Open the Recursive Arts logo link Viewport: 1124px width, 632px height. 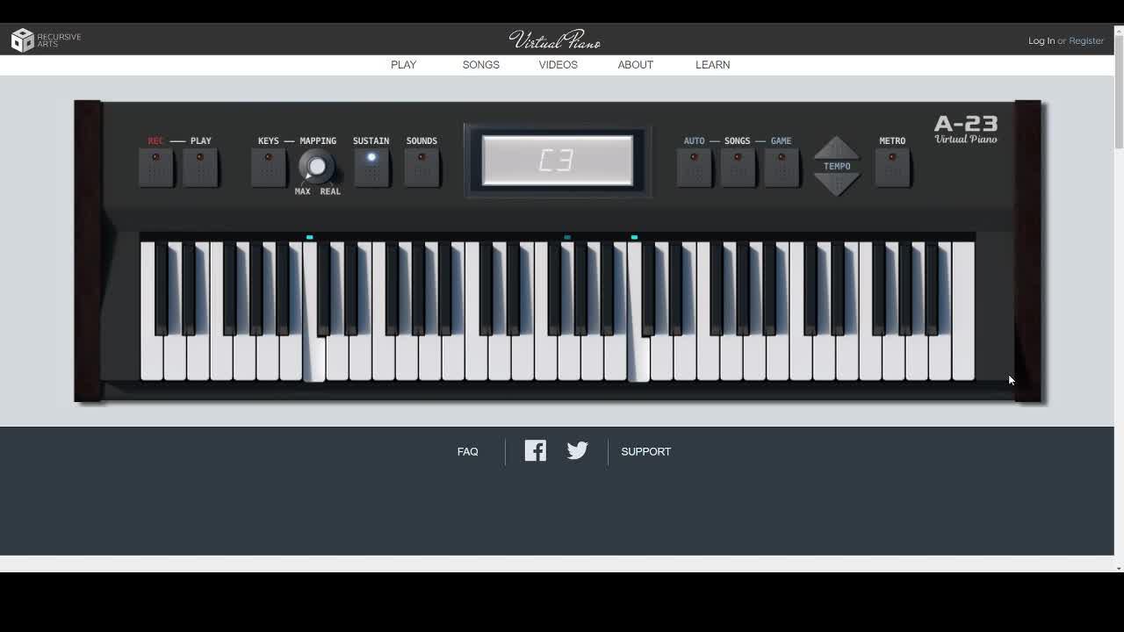pyautogui.click(x=46, y=39)
